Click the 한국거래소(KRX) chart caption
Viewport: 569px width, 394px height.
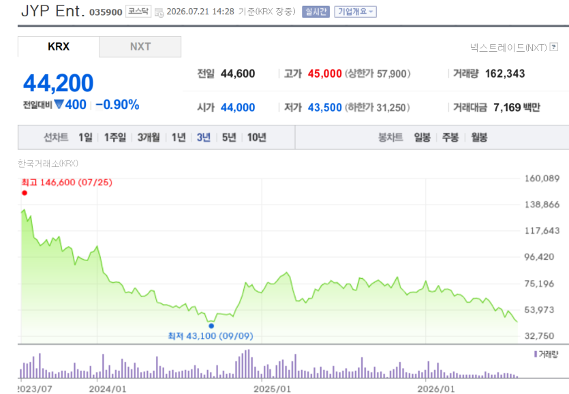pos(48,164)
